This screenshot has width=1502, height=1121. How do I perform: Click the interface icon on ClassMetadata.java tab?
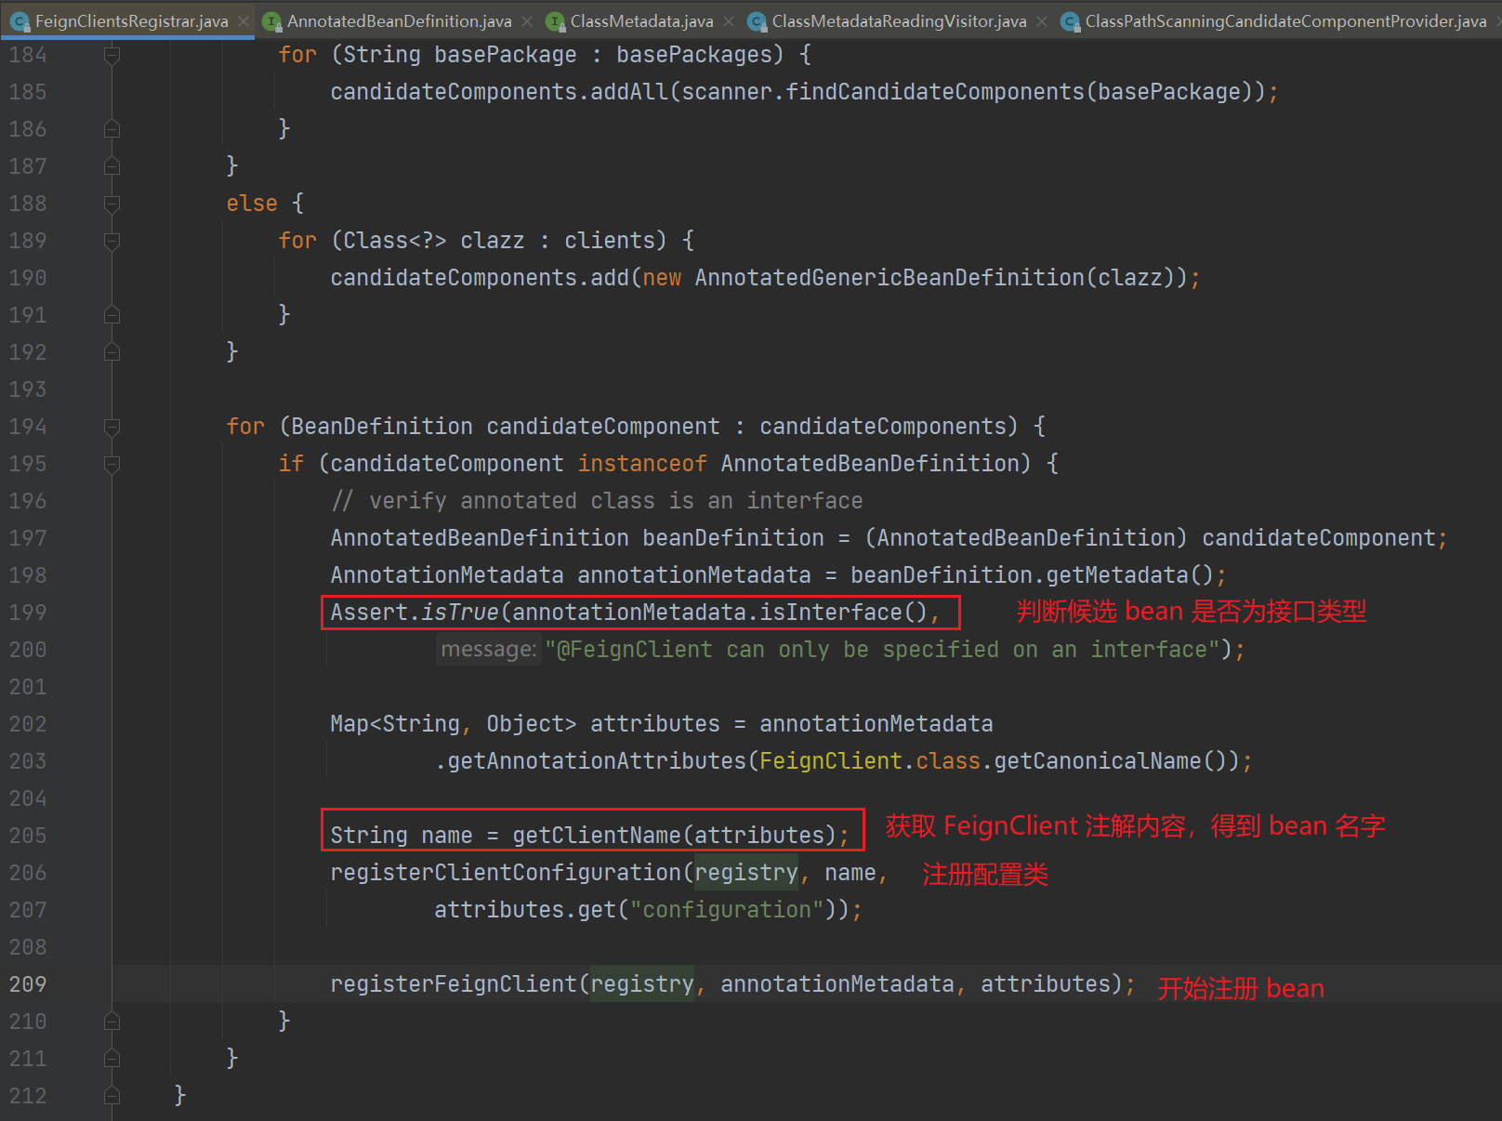[555, 20]
